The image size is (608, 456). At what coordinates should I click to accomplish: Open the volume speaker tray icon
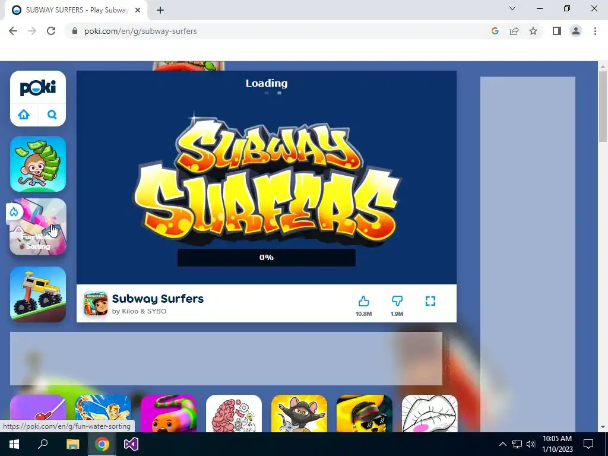531,444
